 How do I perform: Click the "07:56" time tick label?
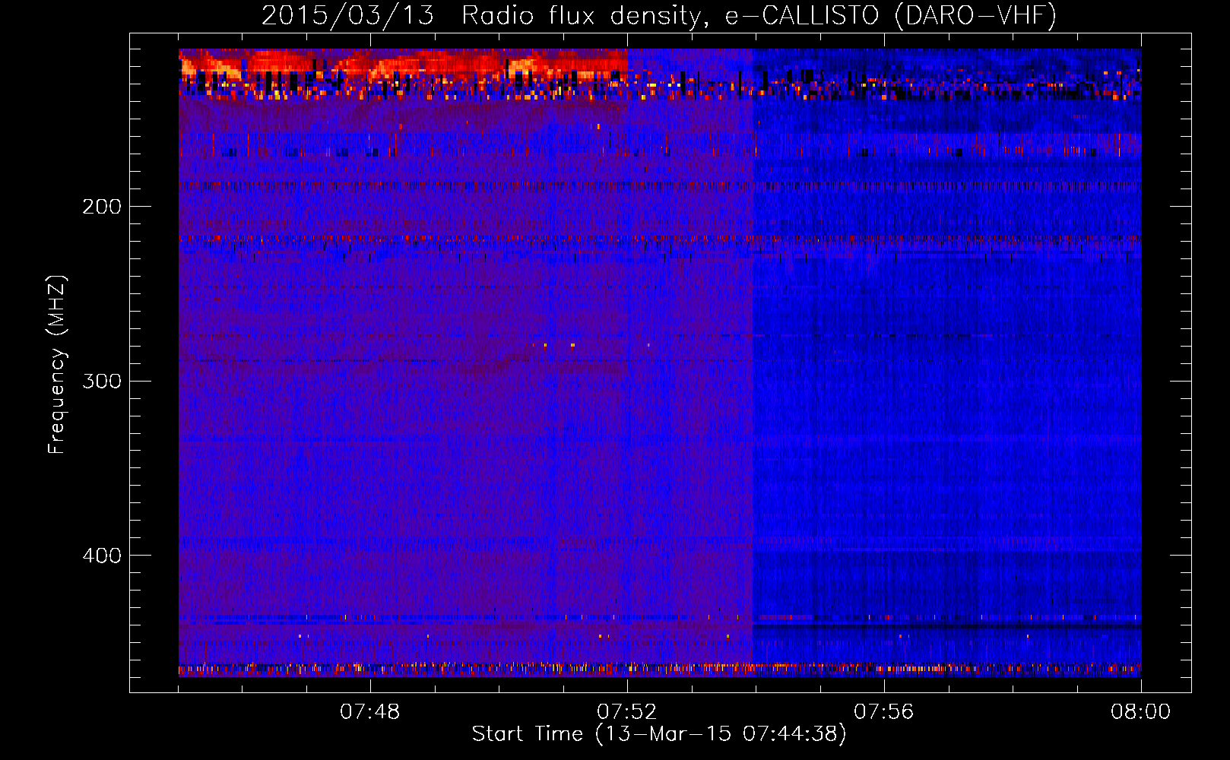884,712
